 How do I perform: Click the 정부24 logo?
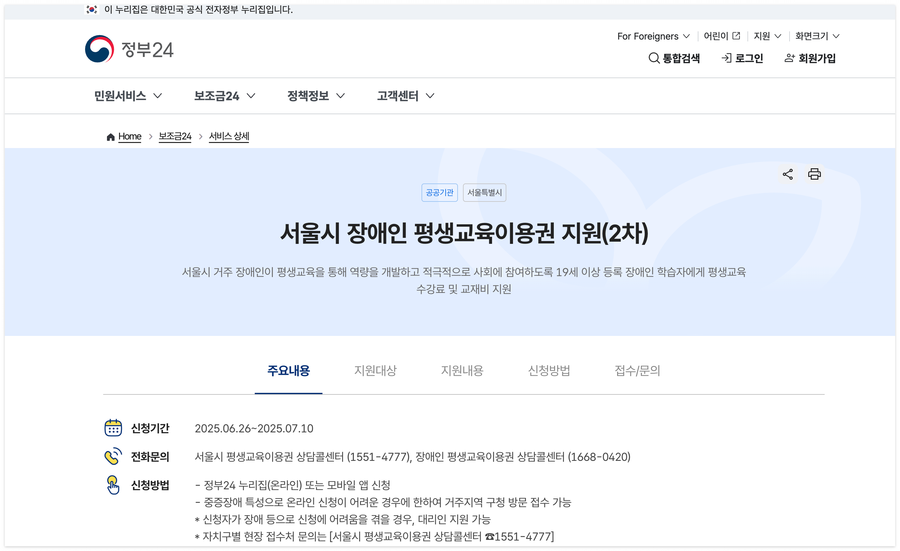[x=129, y=49]
